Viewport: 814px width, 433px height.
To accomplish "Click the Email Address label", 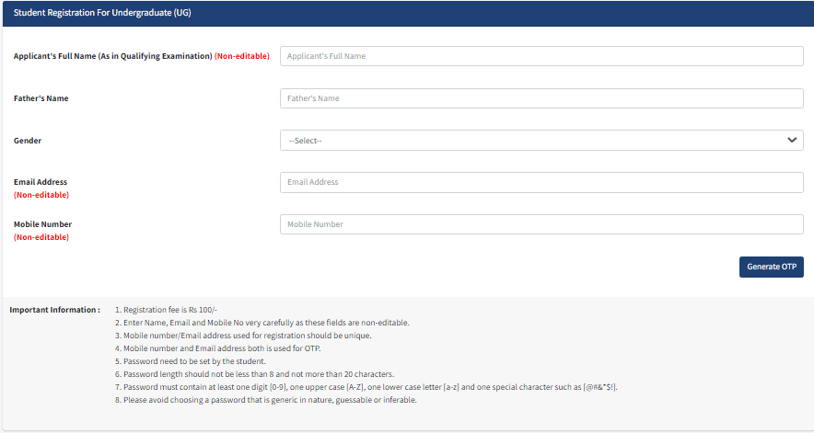I will (41, 182).
